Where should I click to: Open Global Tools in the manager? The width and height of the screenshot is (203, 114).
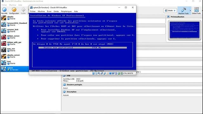tap(196, 10)
